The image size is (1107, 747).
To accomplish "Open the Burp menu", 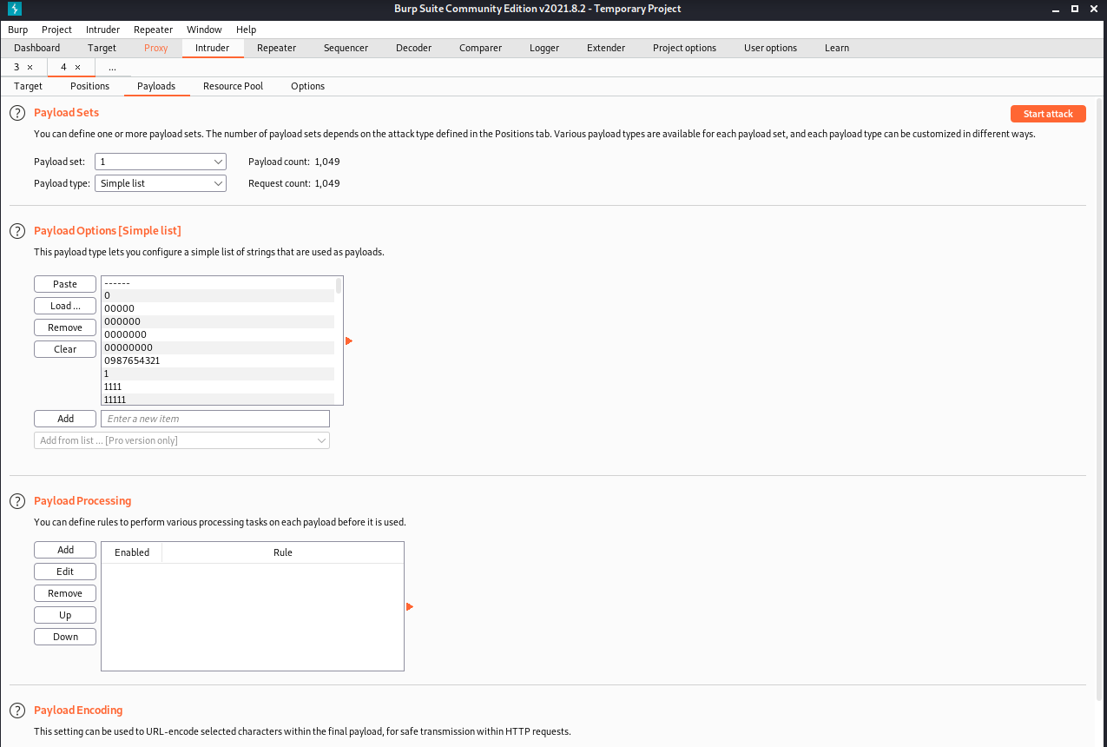I will [x=18, y=30].
